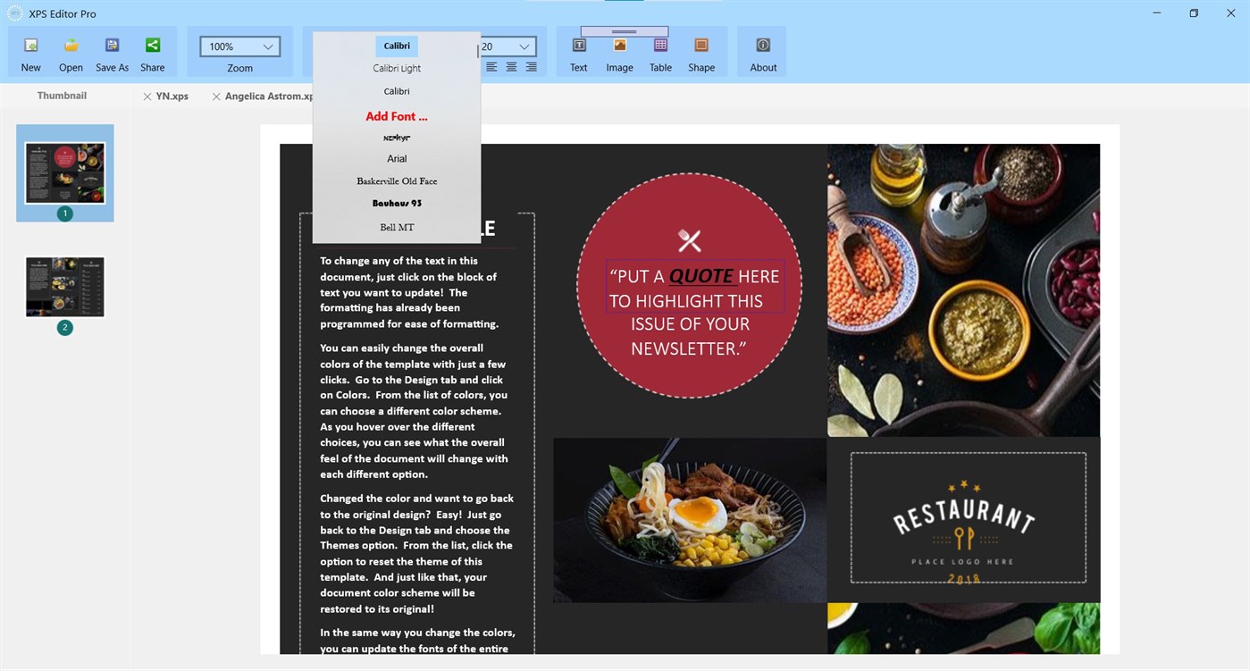
Task: Close the YN.xps document
Action: coord(147,96)
